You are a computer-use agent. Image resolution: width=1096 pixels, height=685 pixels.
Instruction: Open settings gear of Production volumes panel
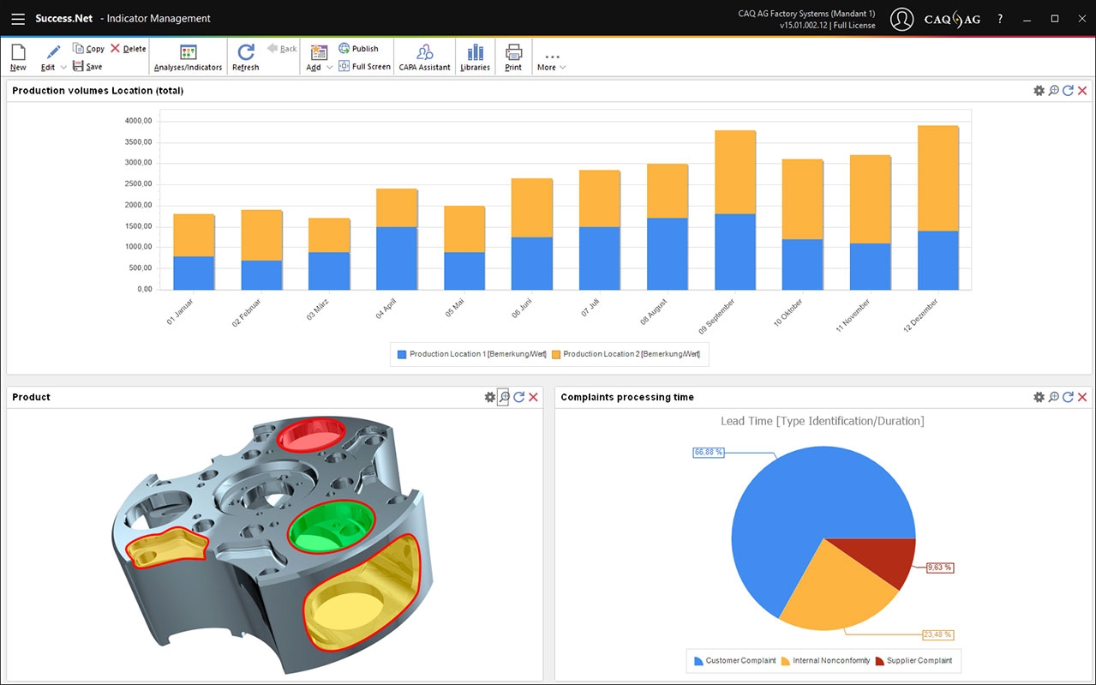pos(1039,91)
